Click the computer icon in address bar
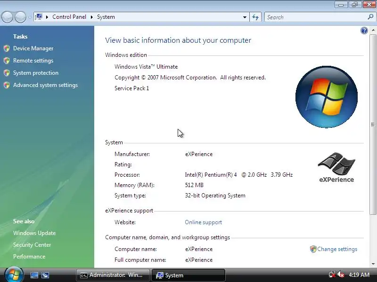The width and height of the screenshot is (377, 282). 39,17
